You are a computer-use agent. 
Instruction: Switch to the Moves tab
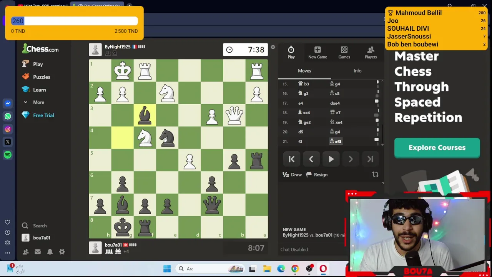coord(304,71)
